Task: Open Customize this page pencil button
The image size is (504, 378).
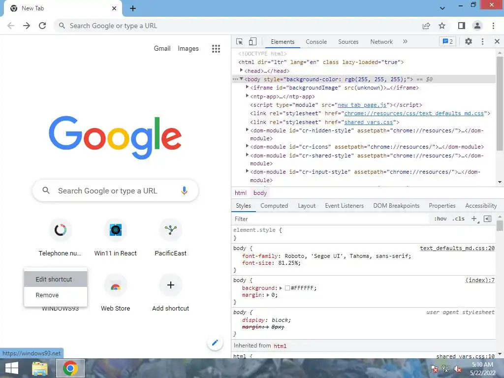Action: (215, 343)
